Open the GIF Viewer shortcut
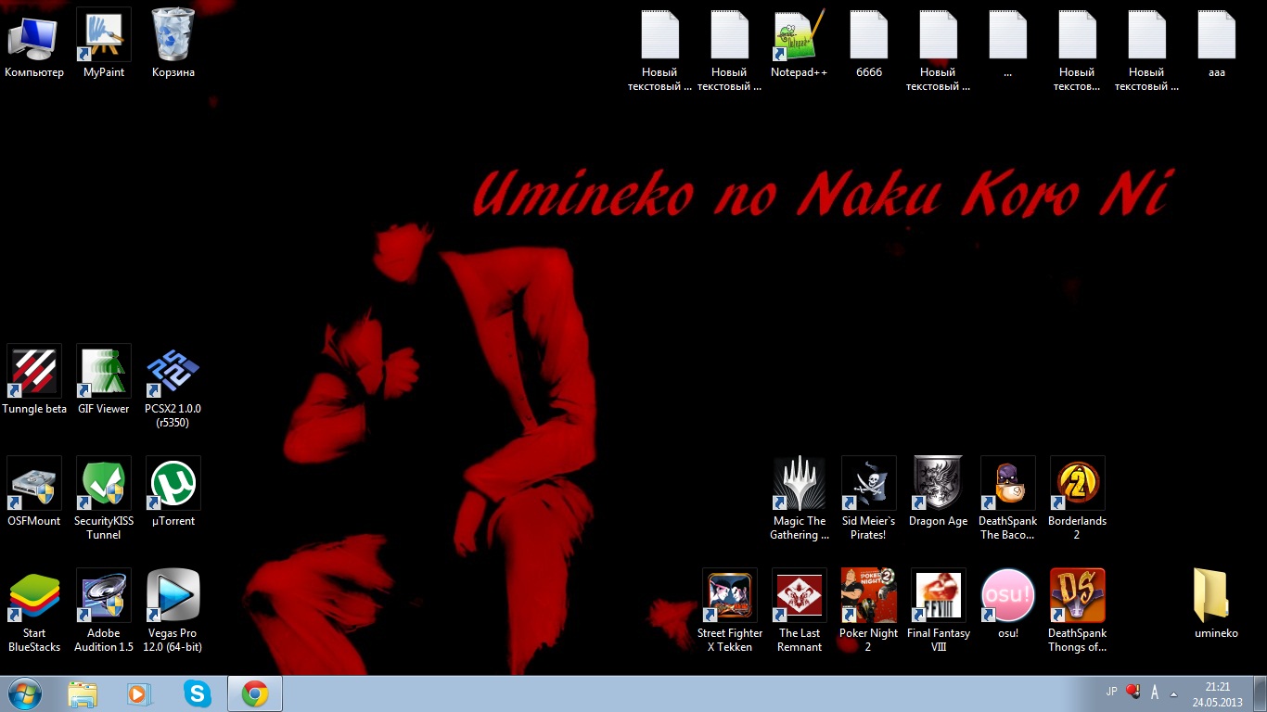1267x712 pixels. click(104, 380)
